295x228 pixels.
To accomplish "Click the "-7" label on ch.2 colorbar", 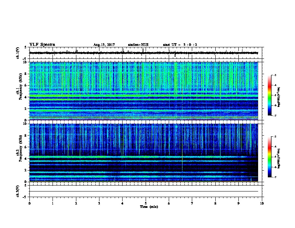I will pos(275,177).
